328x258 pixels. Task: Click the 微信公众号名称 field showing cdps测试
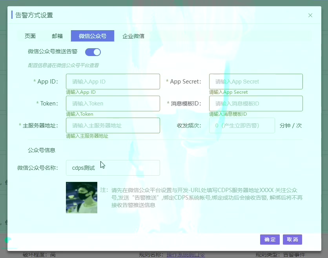[113, 168]
